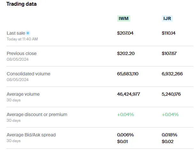Select the IWM ticker badge
This screenshot has height=151, width=196.
124,18
